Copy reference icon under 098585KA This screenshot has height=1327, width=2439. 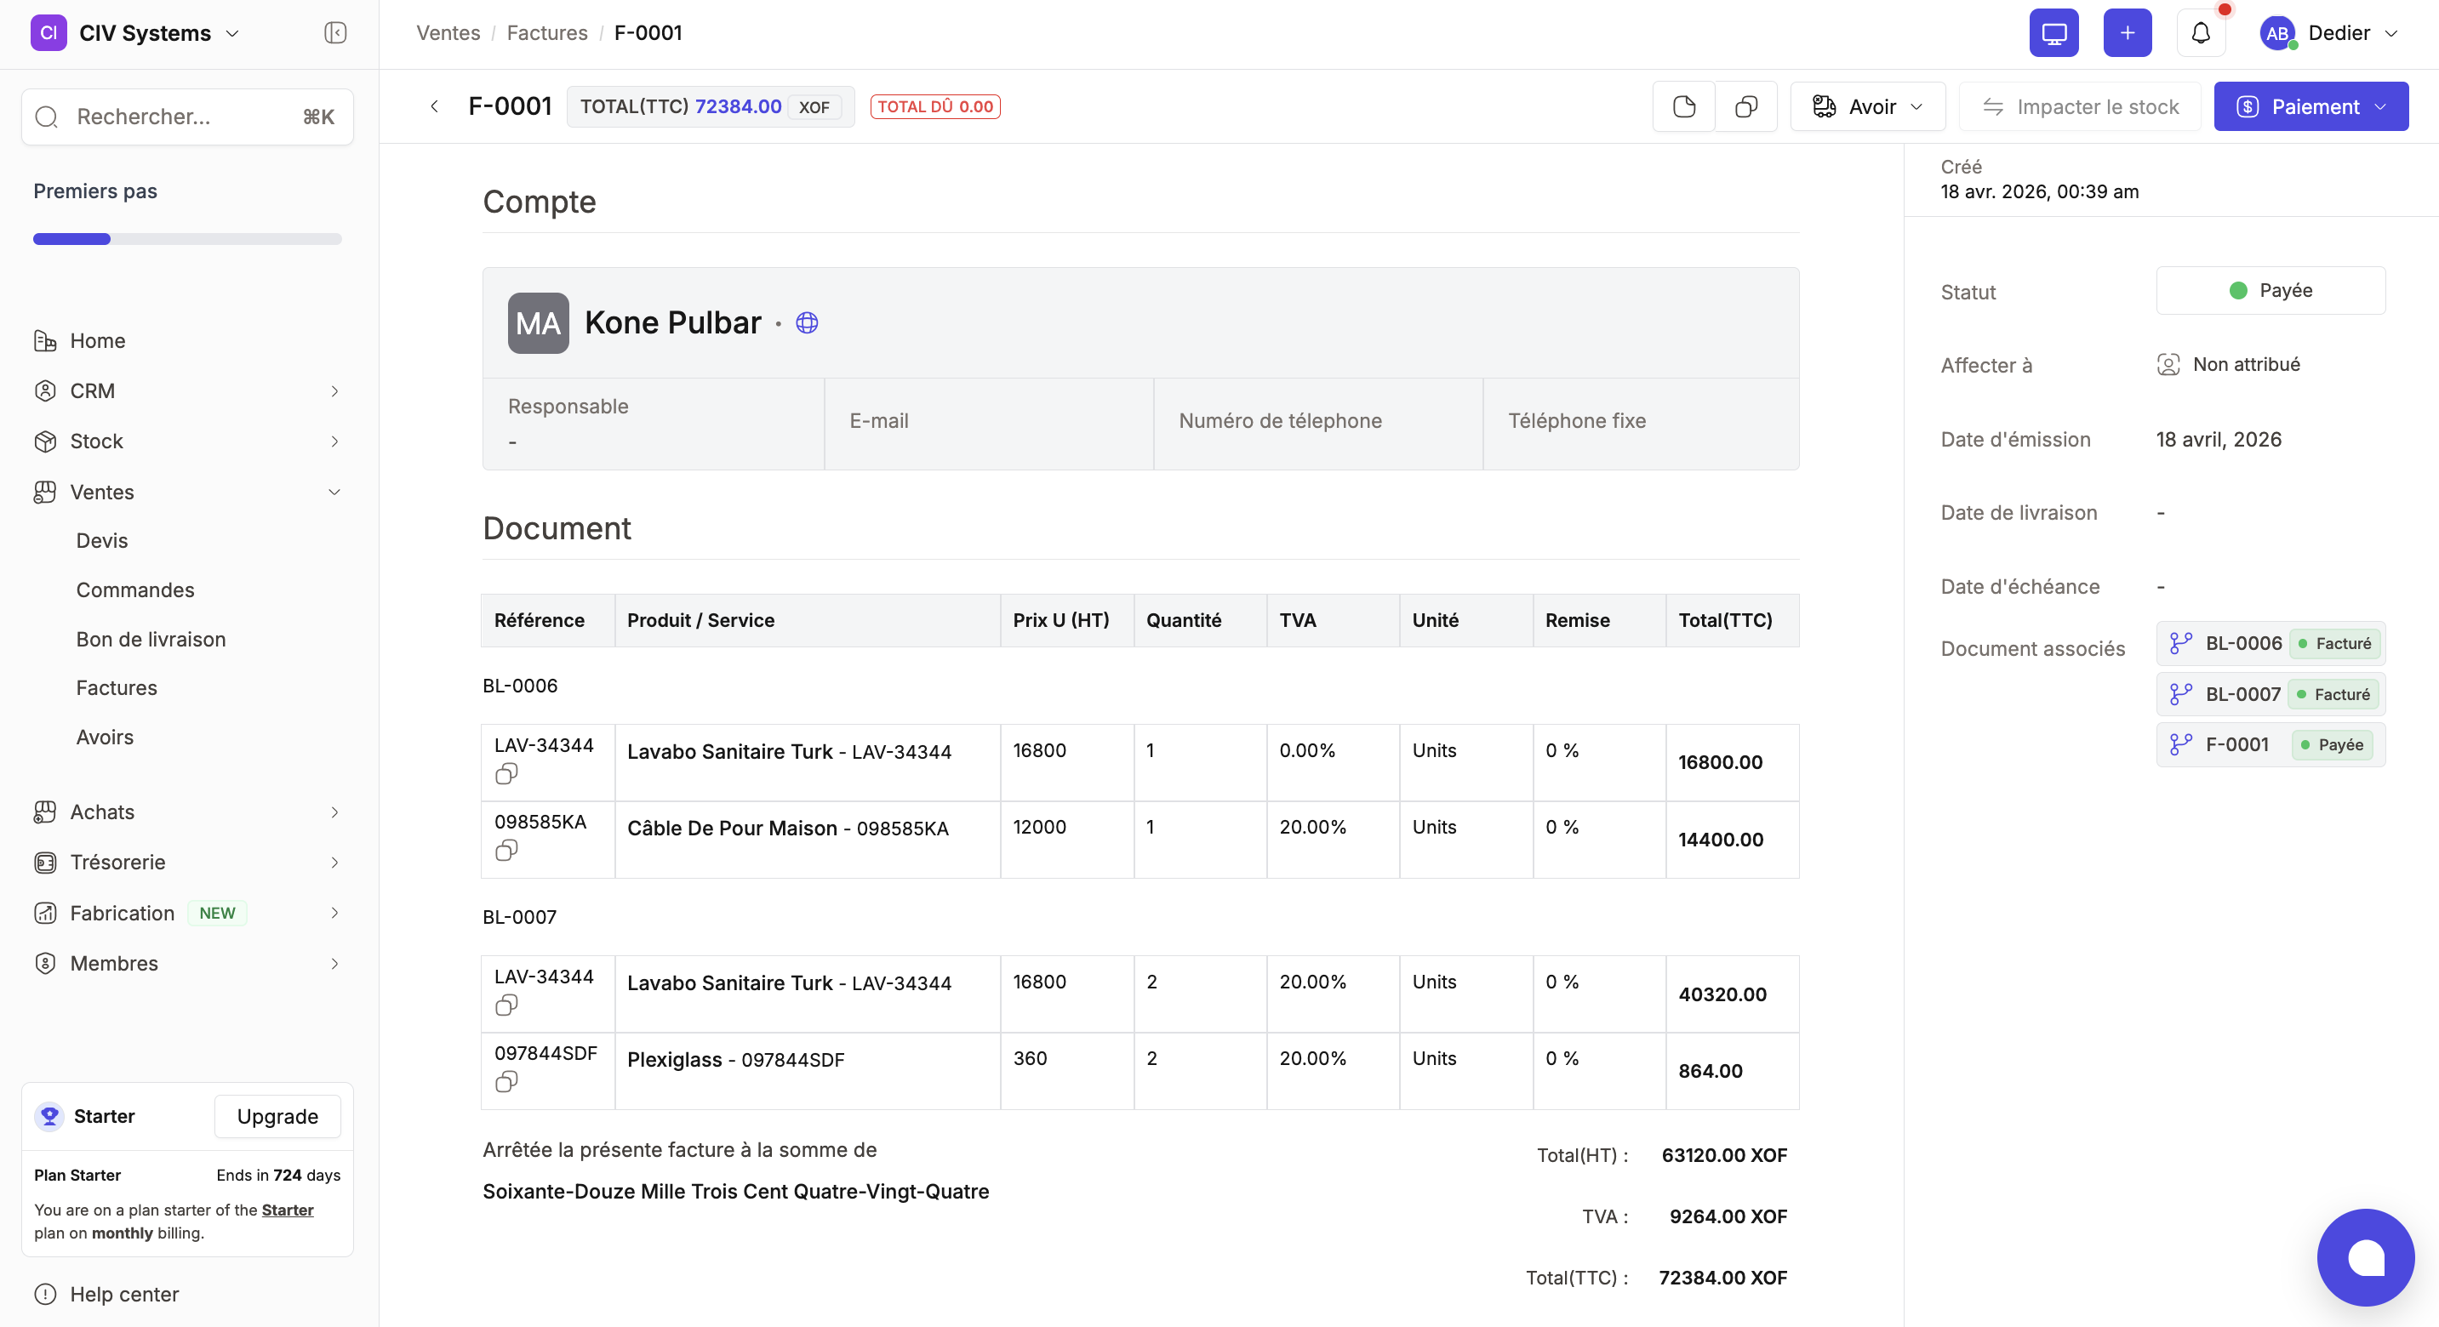pyautogui.click(x=506, y=851)
